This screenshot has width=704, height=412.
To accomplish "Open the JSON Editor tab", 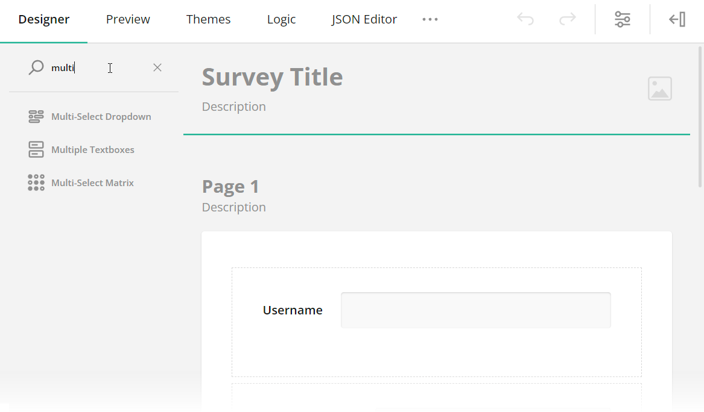I will (364, 19).
